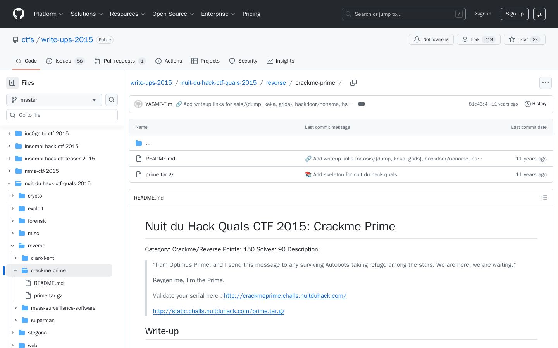Search files with the magnifier button
558x348 pixels.
coord(112,100)
